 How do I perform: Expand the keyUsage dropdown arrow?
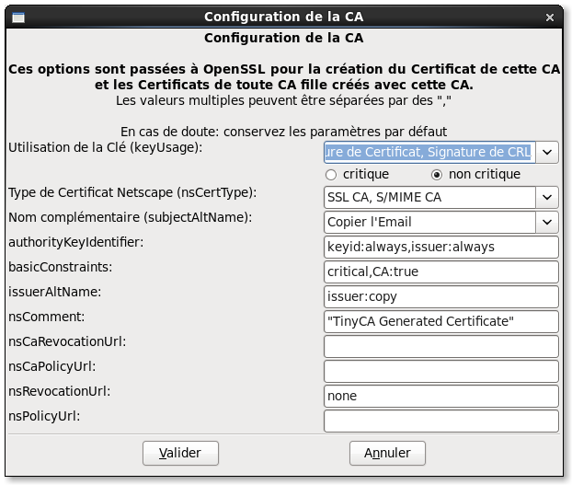click(x=548, y=151)
